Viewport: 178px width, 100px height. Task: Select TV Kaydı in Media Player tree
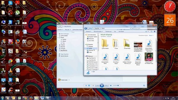tap(62, 49)
